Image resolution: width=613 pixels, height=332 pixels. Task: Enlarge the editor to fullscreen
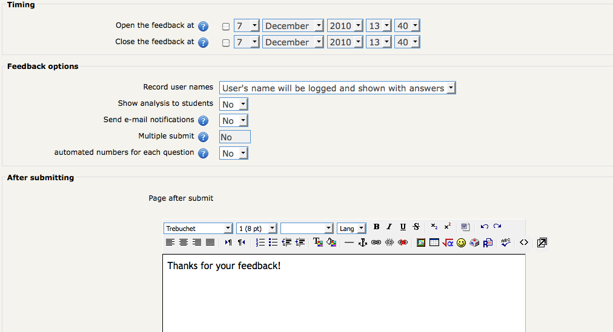542,242
